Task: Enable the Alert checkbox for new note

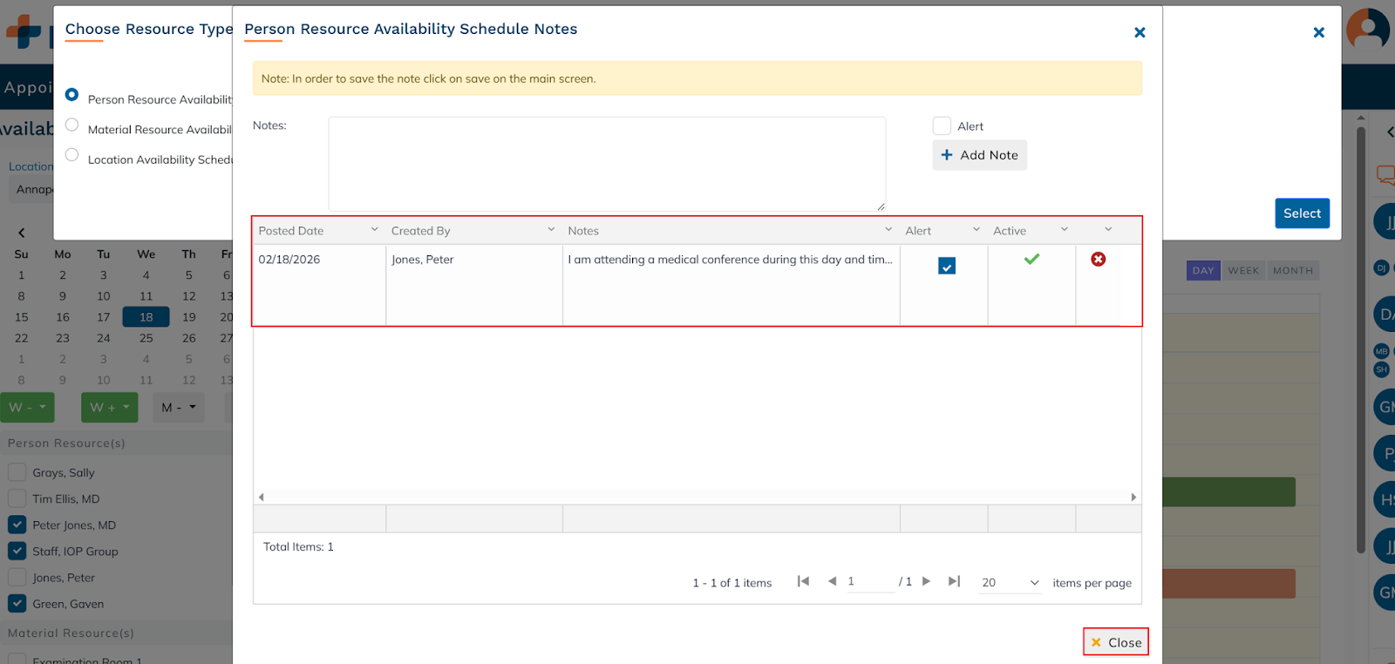Action: point(942,126)
